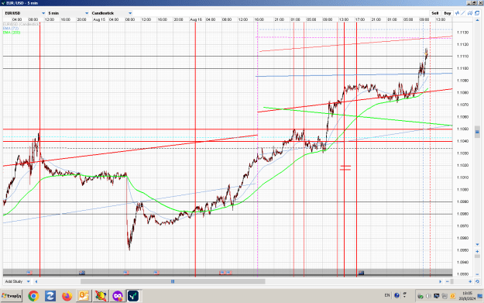Click the price zoom slider handle

click(x=477, y=257)
